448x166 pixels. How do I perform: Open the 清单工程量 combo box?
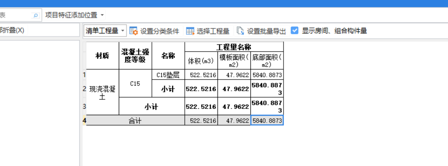click(x=105, y=31)
